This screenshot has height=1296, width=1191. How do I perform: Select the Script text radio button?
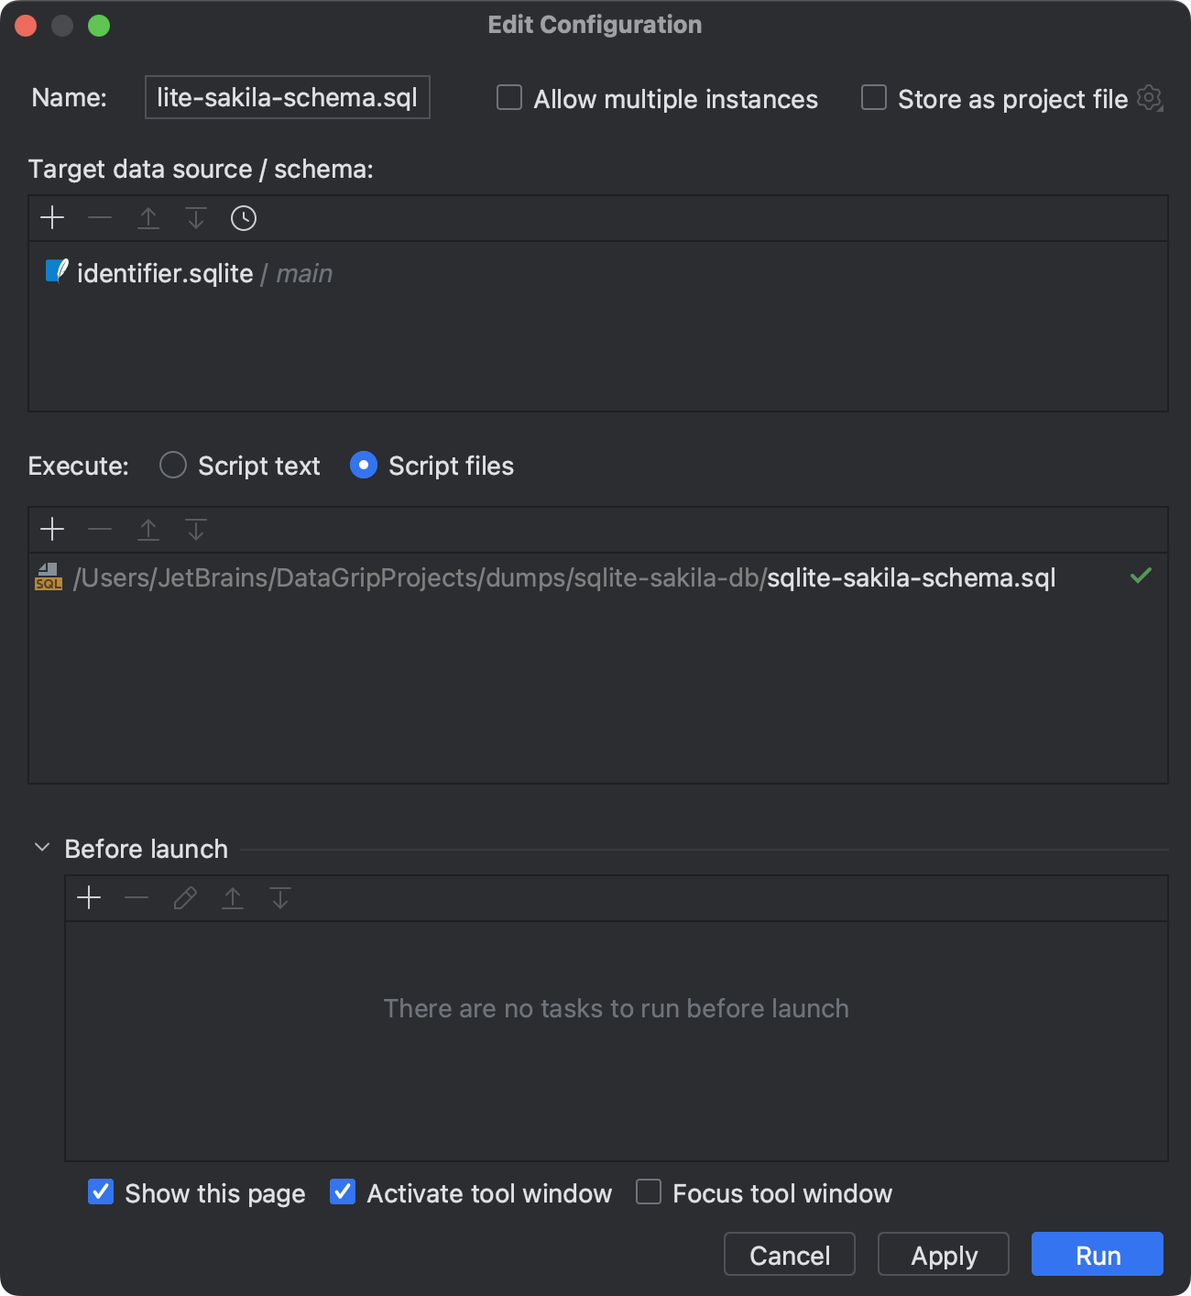click(x=172, y=466)
